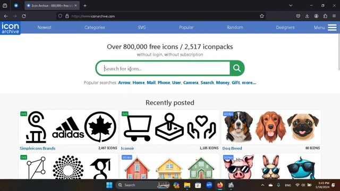Close the Icon Archive tab
The image size is (340, 191).
tap(75, 6)
